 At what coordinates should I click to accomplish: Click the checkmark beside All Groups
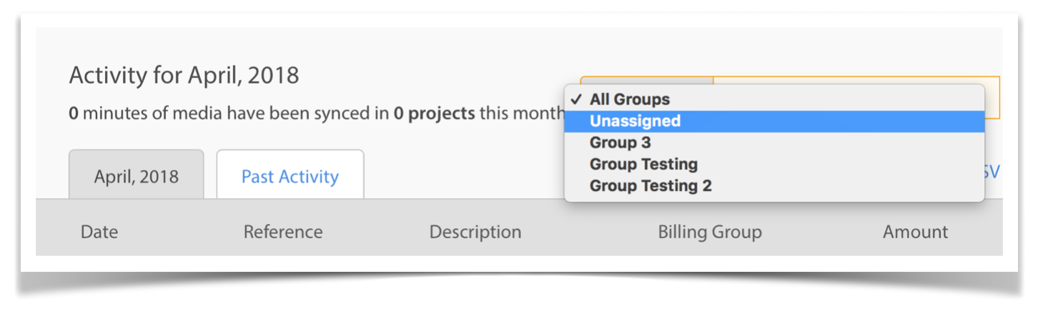coord(576,99)
